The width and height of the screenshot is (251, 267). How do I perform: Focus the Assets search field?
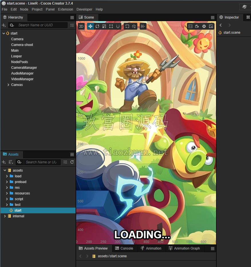click(x=42, y=162)
